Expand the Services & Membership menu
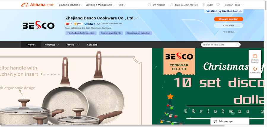The height and width of the screenshot is (127, 267). tap(100, 5)
